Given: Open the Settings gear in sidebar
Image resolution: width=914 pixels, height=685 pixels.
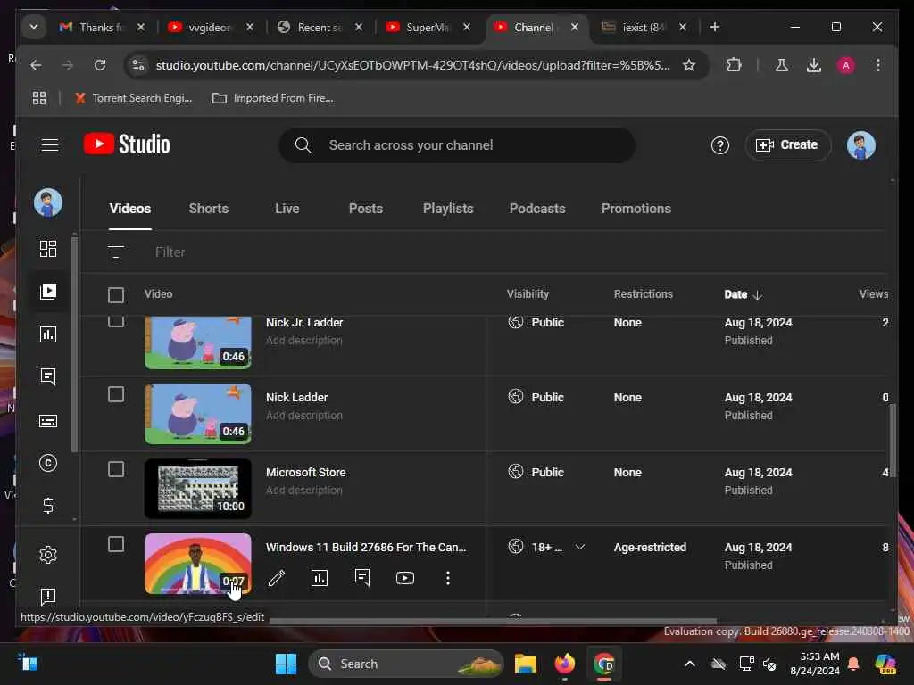Looking at the screenshot, I should click(48, 555).
